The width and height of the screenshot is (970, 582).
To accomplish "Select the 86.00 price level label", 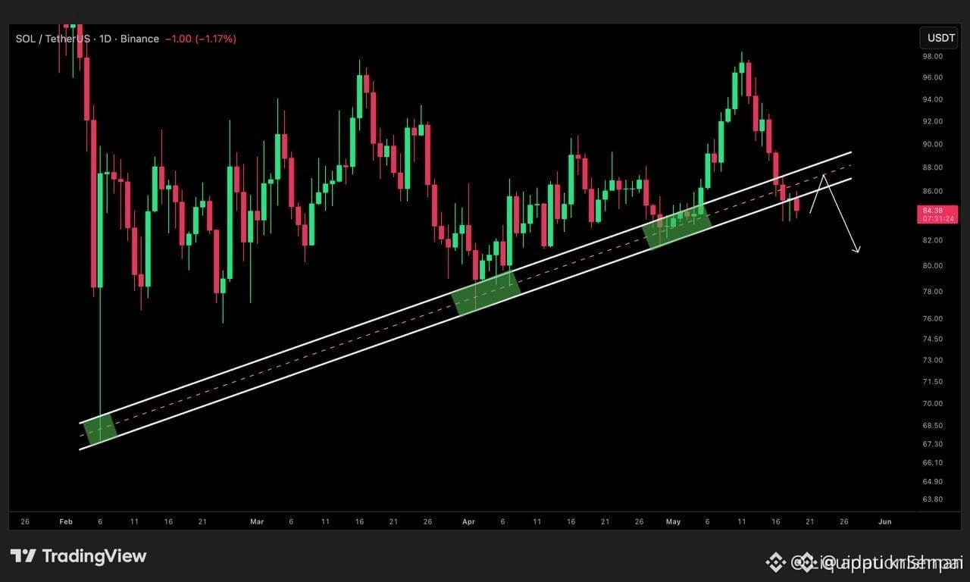I will [x=932, y=191].
